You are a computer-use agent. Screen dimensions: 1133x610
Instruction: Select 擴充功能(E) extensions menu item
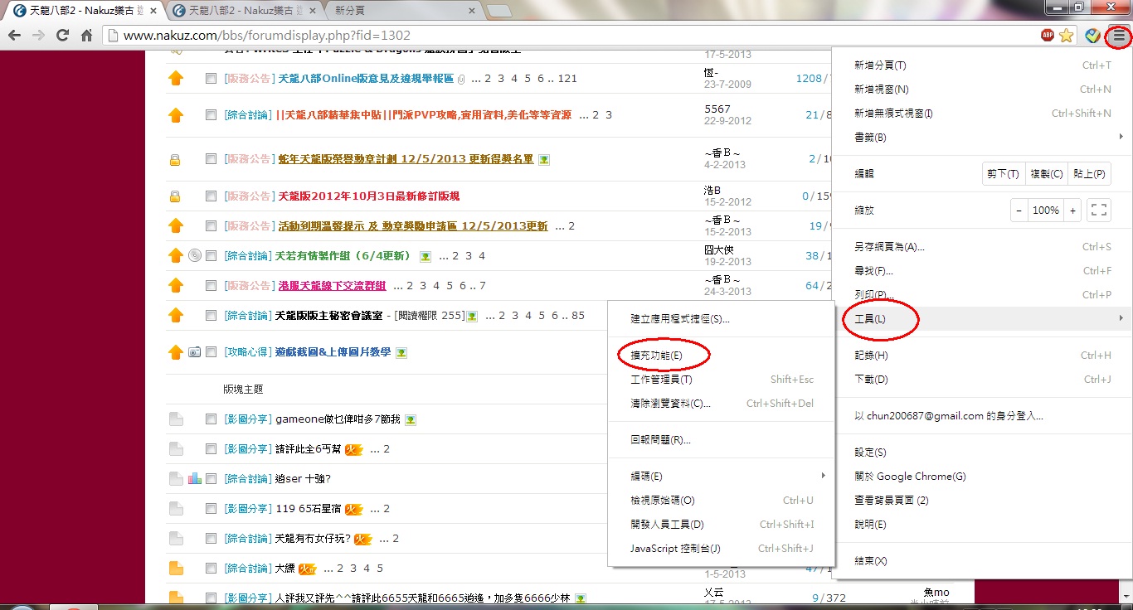[656, 356]
